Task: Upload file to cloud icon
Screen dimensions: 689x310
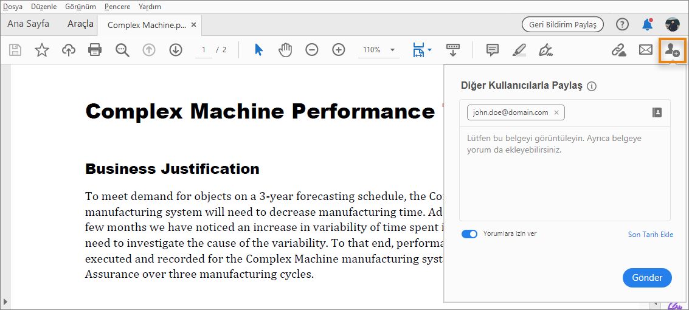Action: click(x=69, y=50)
